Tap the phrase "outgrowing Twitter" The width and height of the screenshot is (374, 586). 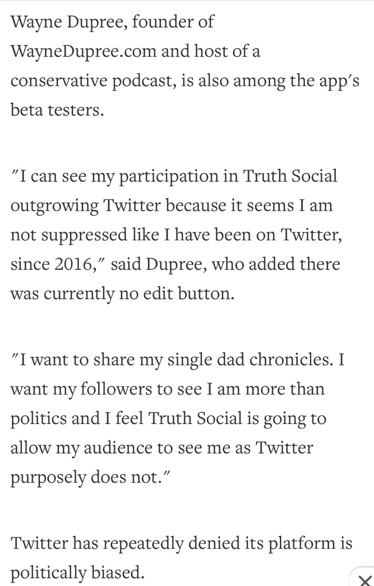(86, 205)
